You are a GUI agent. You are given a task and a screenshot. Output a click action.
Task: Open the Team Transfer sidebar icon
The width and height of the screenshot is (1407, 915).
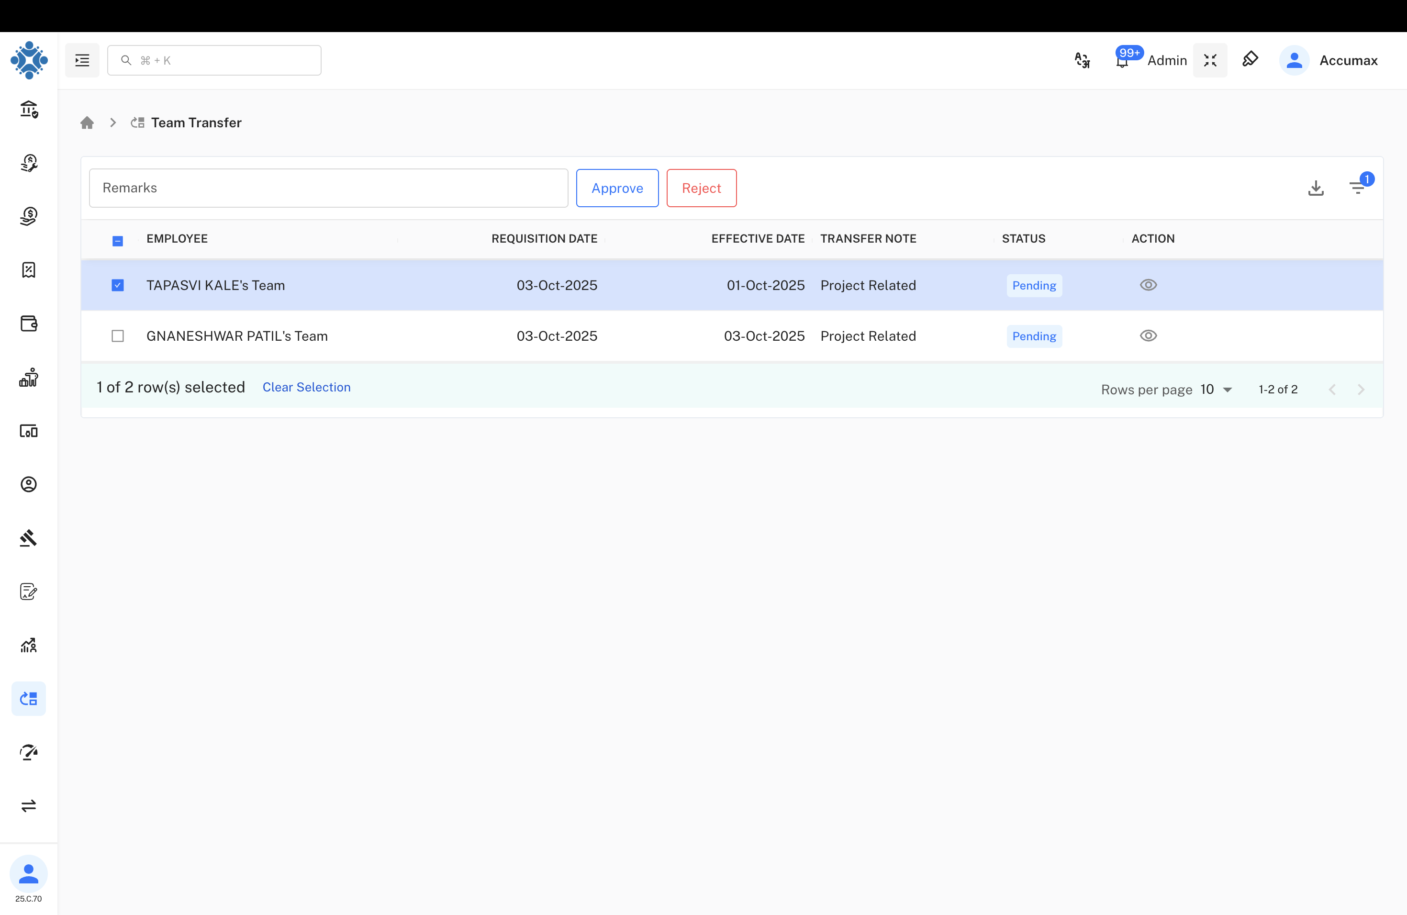coord(28,699)
